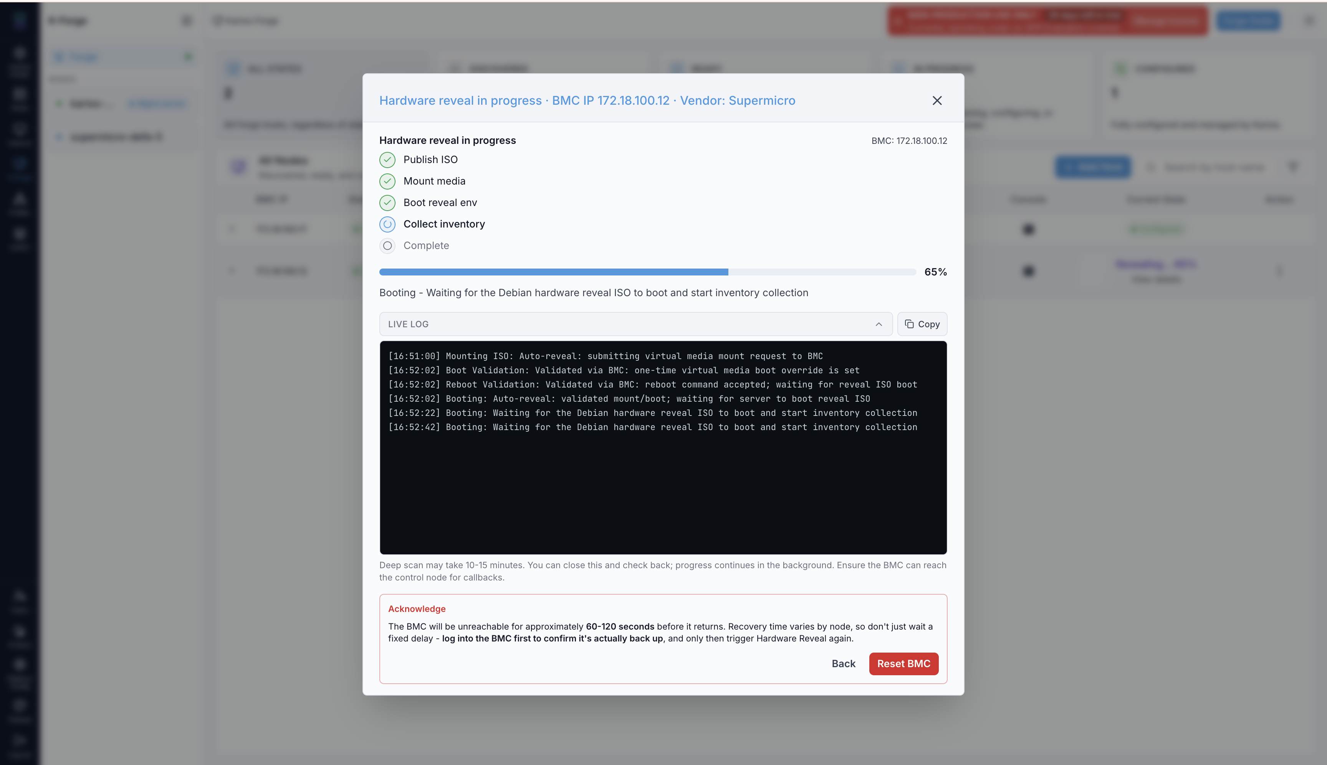Viewport: 1327px width, 765px height.
Task: Close the Hardware reveal dialog
Action: tap(937, 101)
